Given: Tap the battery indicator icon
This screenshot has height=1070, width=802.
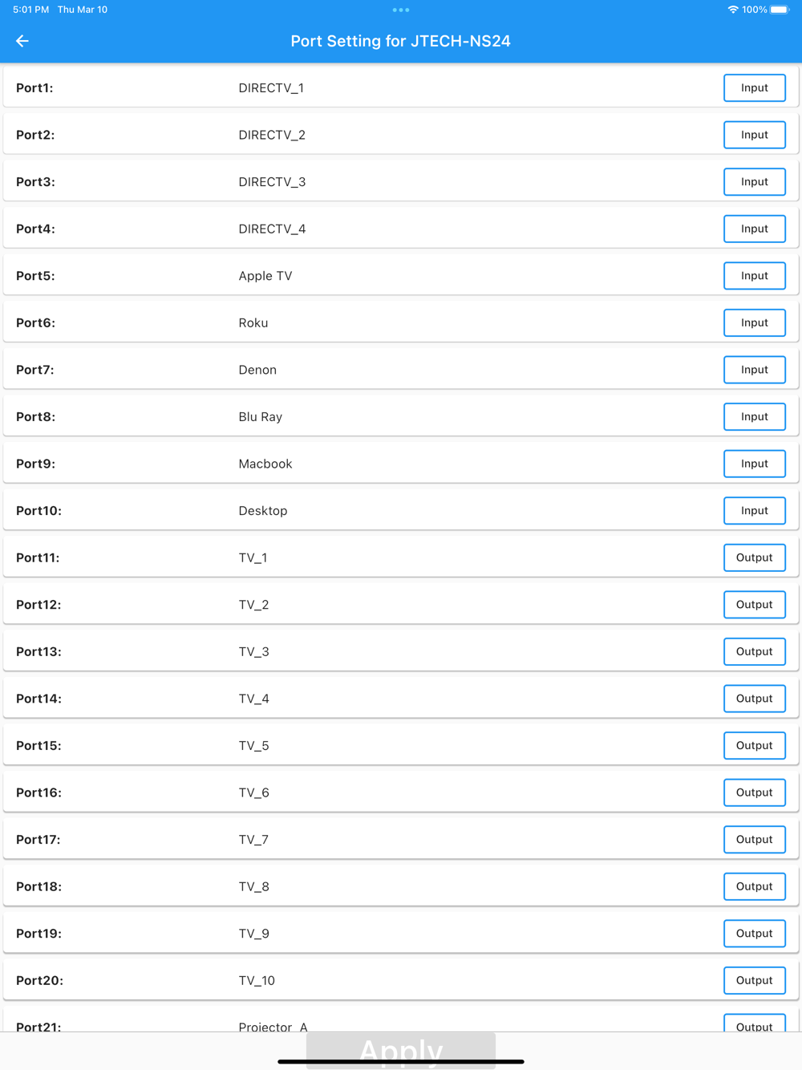Looking at the screenshot, I should (780, 10).
